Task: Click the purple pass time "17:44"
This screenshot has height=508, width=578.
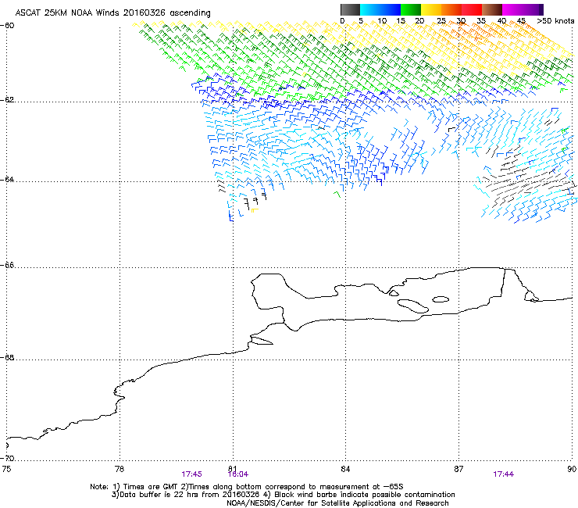Action: point(504,474)
